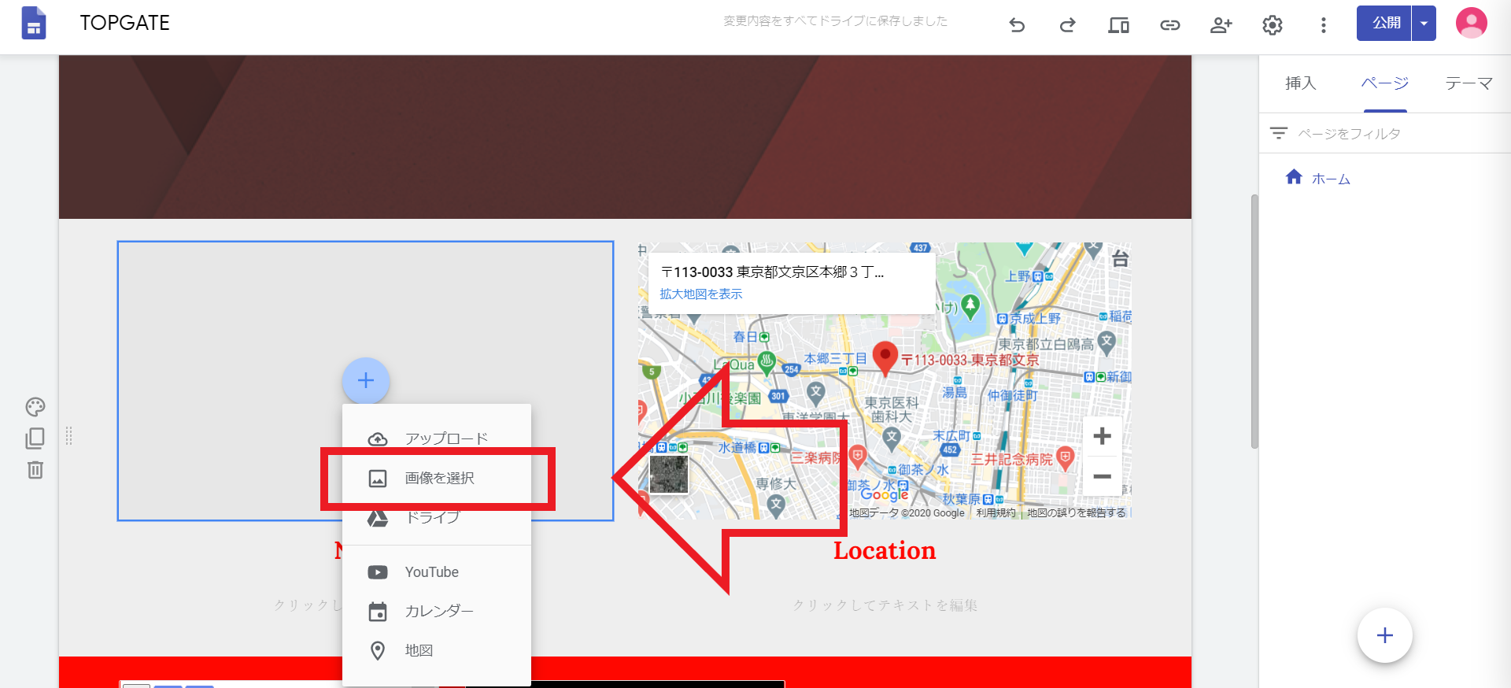Duplicate the section with copy icon
The height and width of the screenshot is (688, 1511).
pos(35,438)
